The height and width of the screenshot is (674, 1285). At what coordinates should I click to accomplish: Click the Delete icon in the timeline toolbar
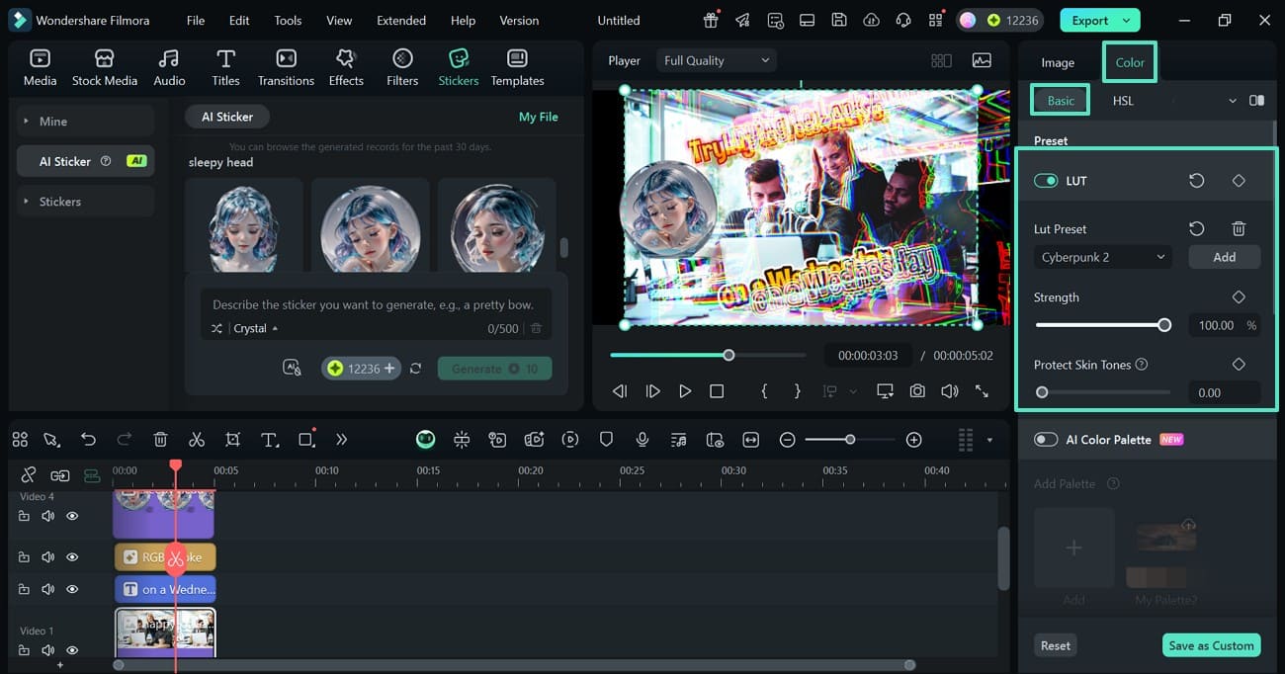tap(161, 439)
